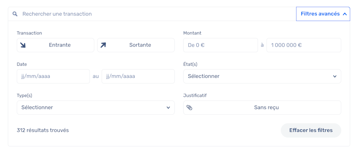Click the maximum amount field 1 000 000 €
This screenshot has width=358, height=152.
click(304, 45)
